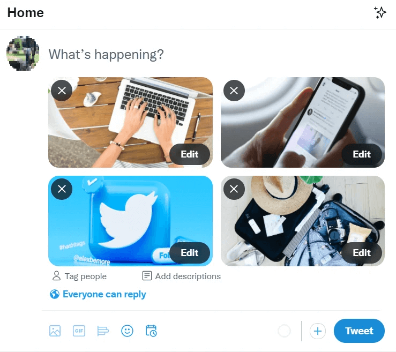396x352 pixels.
Task: Add a poll using the poll icon
Action: [x=103, y=331]
